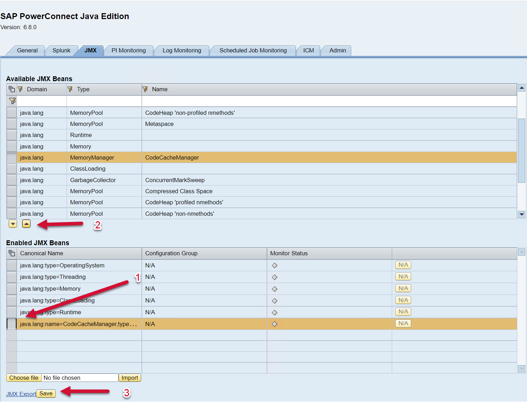Click the filter icon on Type column

[x=70, y=89]
